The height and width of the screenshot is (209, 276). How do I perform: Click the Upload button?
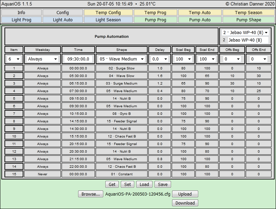[x=185, y=194]
